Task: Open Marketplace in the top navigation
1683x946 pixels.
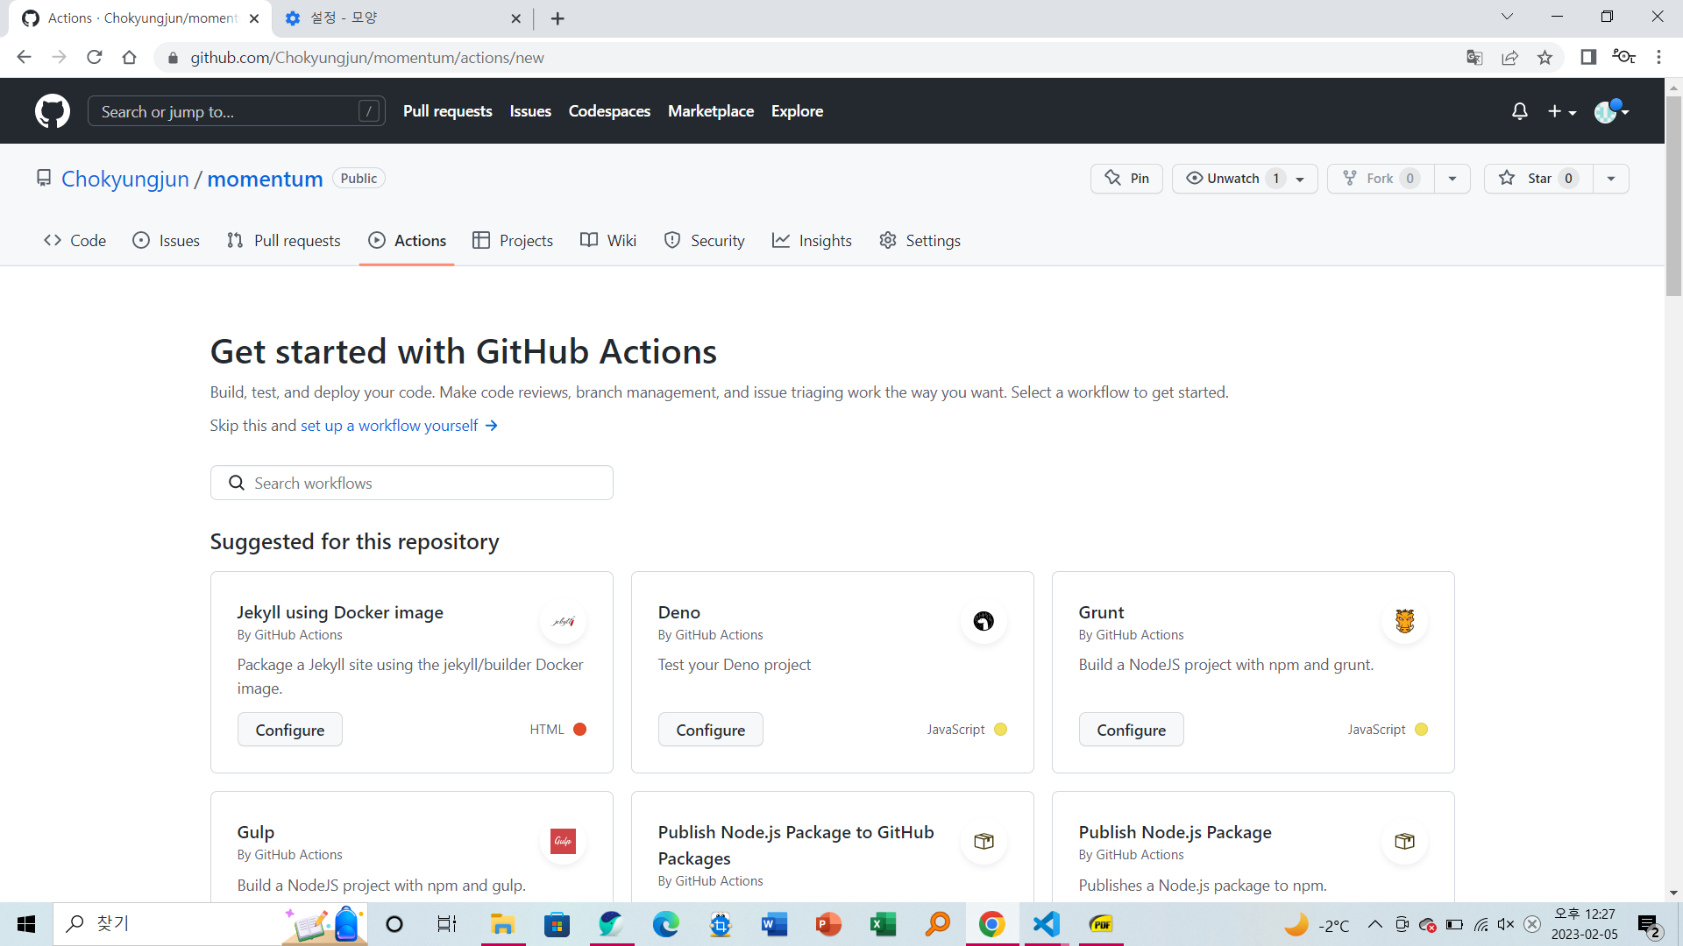Action: (711, 111)
